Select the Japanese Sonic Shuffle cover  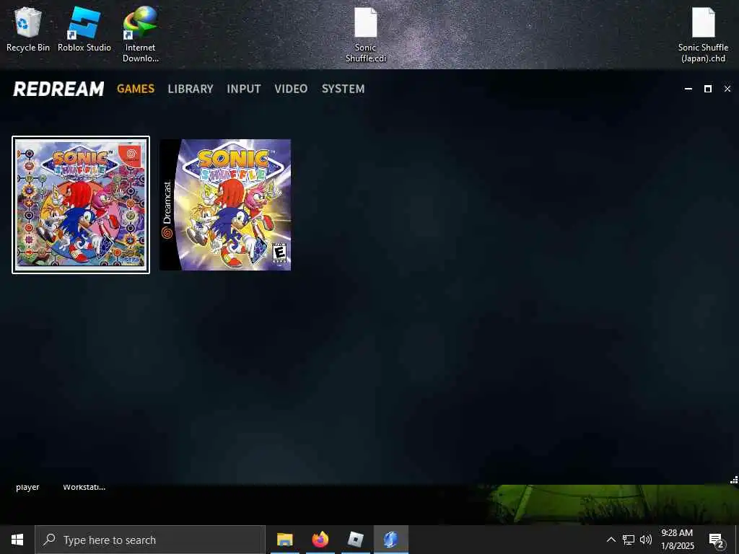(x=81, y=204)
